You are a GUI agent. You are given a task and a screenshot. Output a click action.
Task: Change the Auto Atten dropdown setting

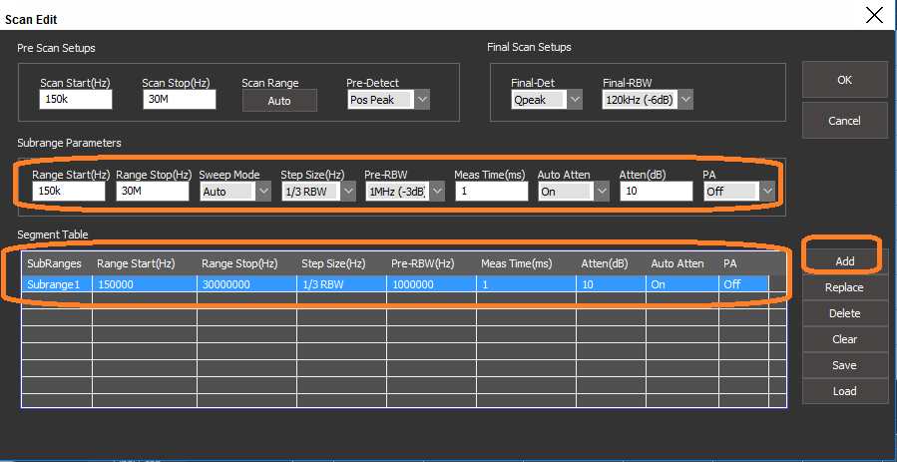click(x=601, y=191)
